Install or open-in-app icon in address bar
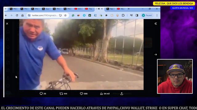The width and height of the screenshot is (197, 110). [60, 15]
